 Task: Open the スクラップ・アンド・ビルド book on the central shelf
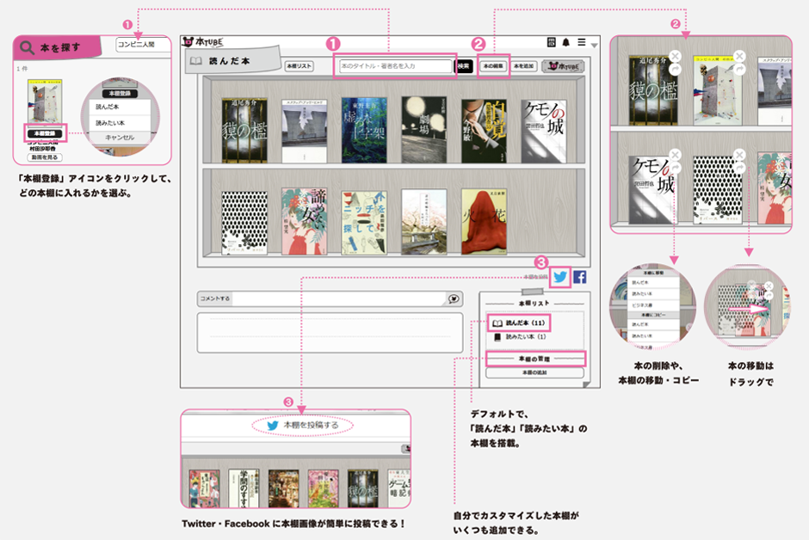305,131
